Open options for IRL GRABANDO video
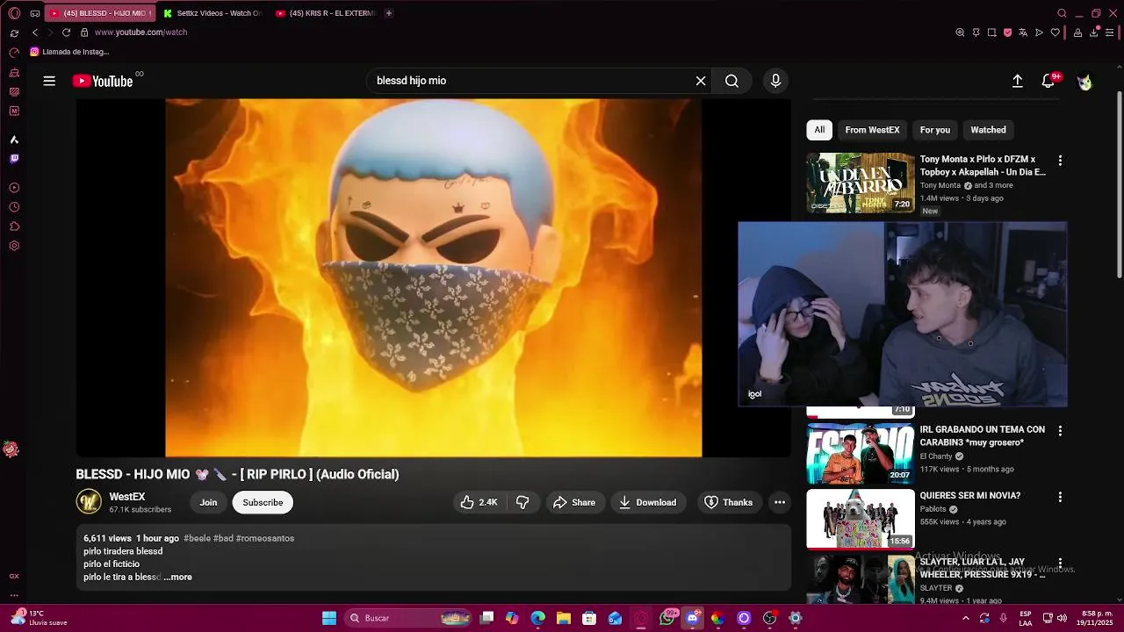The image size is (1124, 632). pyautogui.click(x=1060, y=431)
